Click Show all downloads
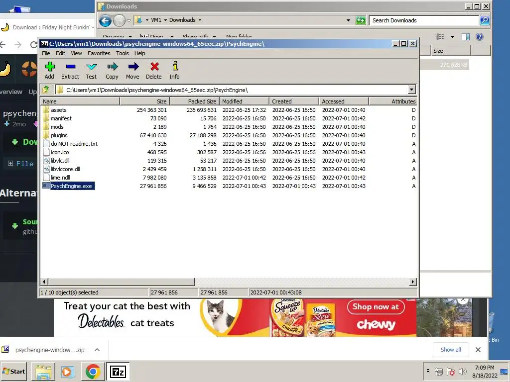Screen dimensions: 510x382 pyautogui.click(x=450, y=350)
